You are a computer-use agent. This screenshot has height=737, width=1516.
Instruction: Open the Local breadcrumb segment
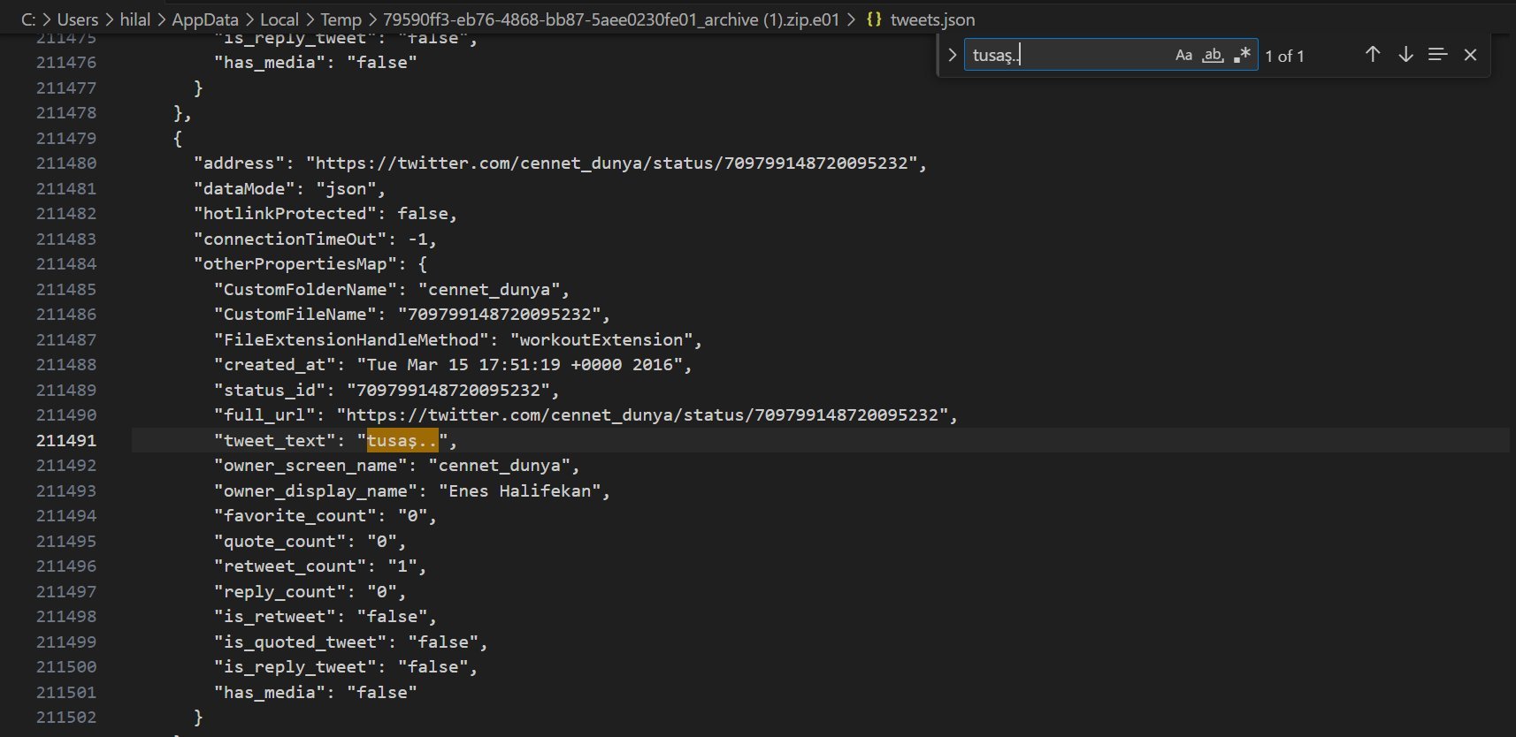click(279, 19)
